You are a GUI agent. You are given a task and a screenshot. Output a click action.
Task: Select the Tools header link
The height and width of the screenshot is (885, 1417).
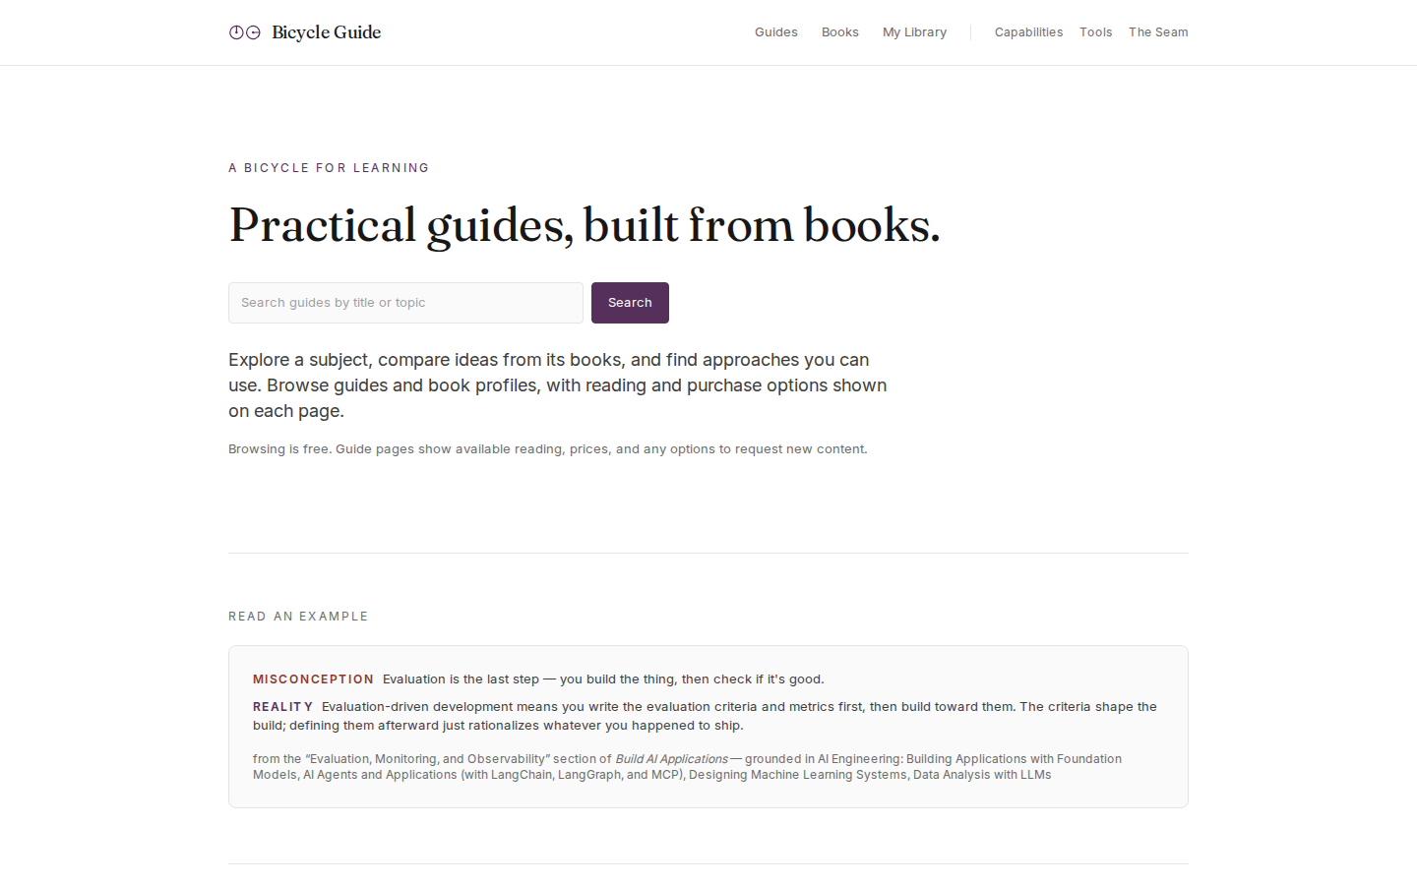tap(1095, 32)
